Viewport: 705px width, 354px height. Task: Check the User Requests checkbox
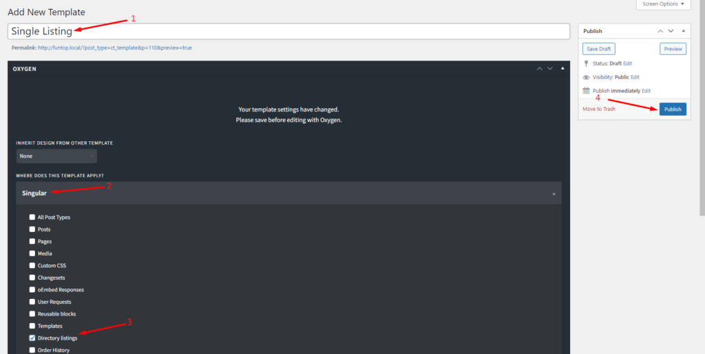pyautogui.click(x=32, y=302)
